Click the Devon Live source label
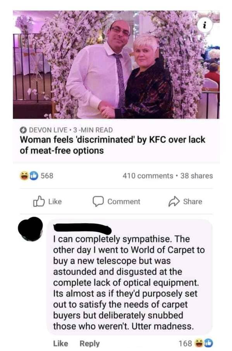This screenshot has height=351, width=232. [x=48, y=130]
